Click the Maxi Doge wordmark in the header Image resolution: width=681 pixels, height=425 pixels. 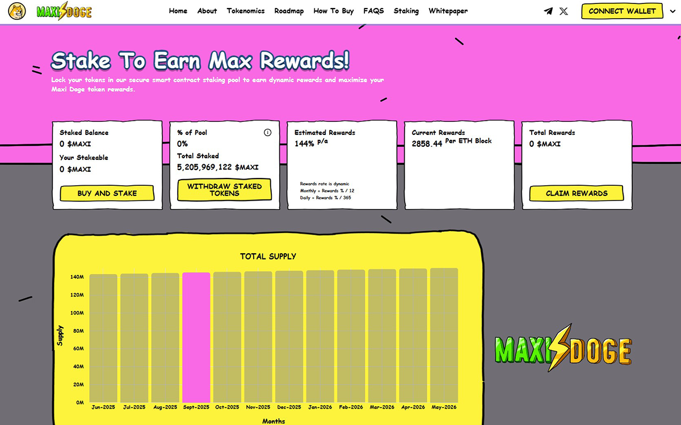click(64, 11)
